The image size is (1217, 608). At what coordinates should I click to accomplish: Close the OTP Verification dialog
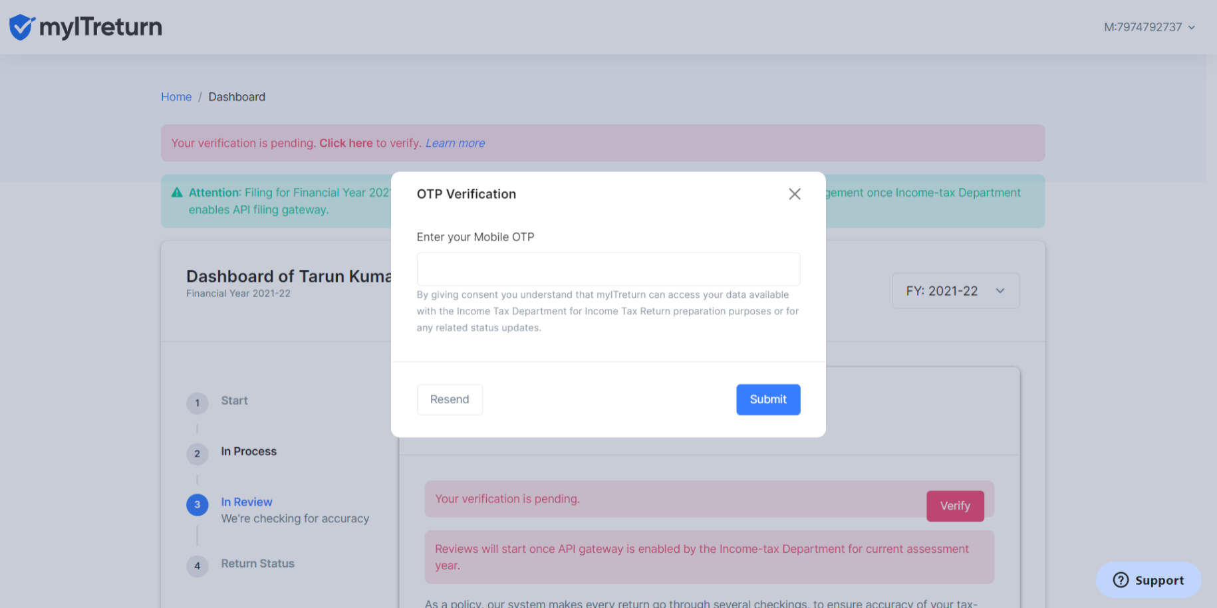pyautogui.click(x=794, y=194)
